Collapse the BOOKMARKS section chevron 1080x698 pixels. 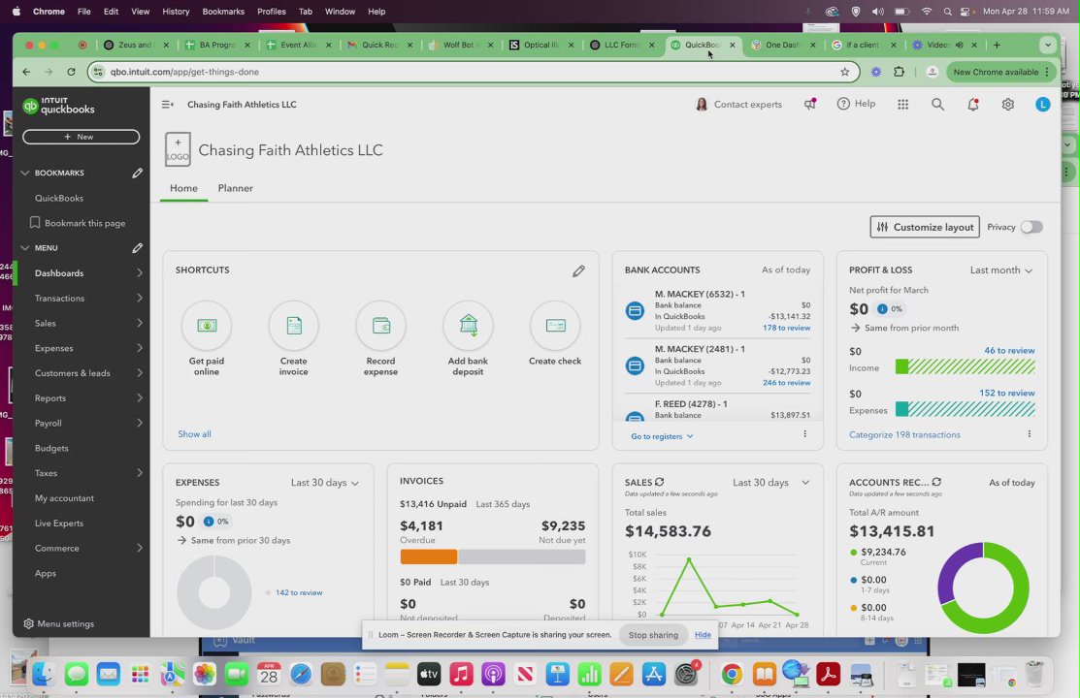[25, 173]
